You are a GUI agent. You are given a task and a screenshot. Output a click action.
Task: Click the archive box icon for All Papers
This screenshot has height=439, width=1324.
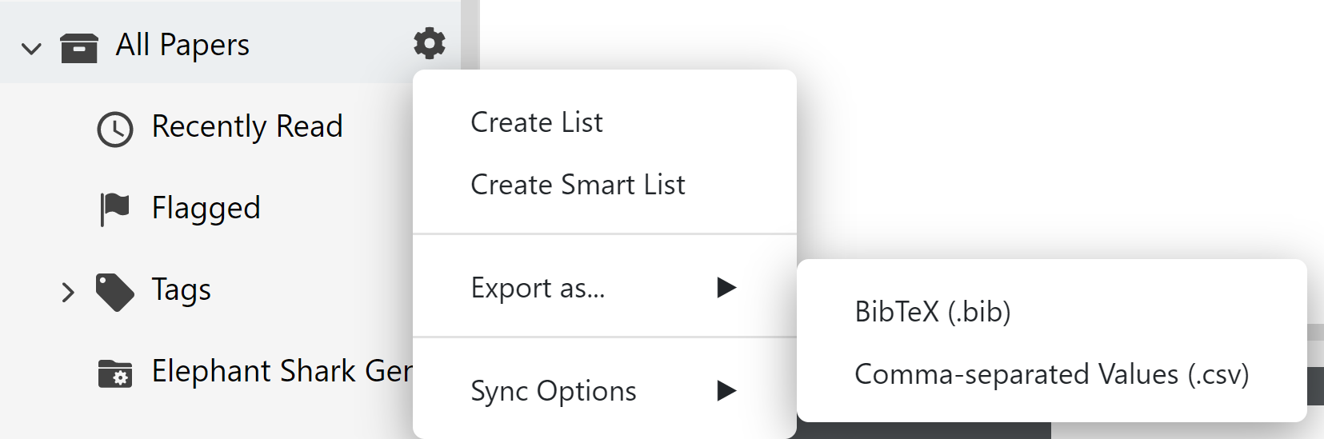pyautogui.click(x=79, y=47)
